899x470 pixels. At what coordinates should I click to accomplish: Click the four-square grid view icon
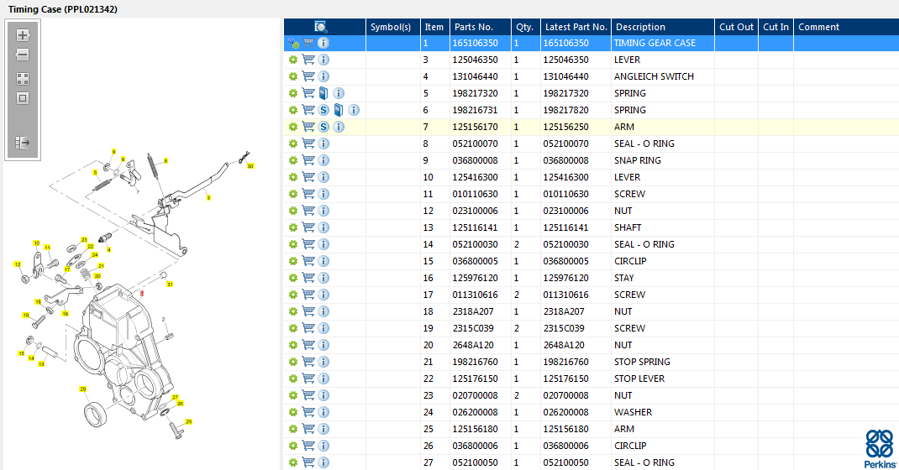(x=23, y=78)
